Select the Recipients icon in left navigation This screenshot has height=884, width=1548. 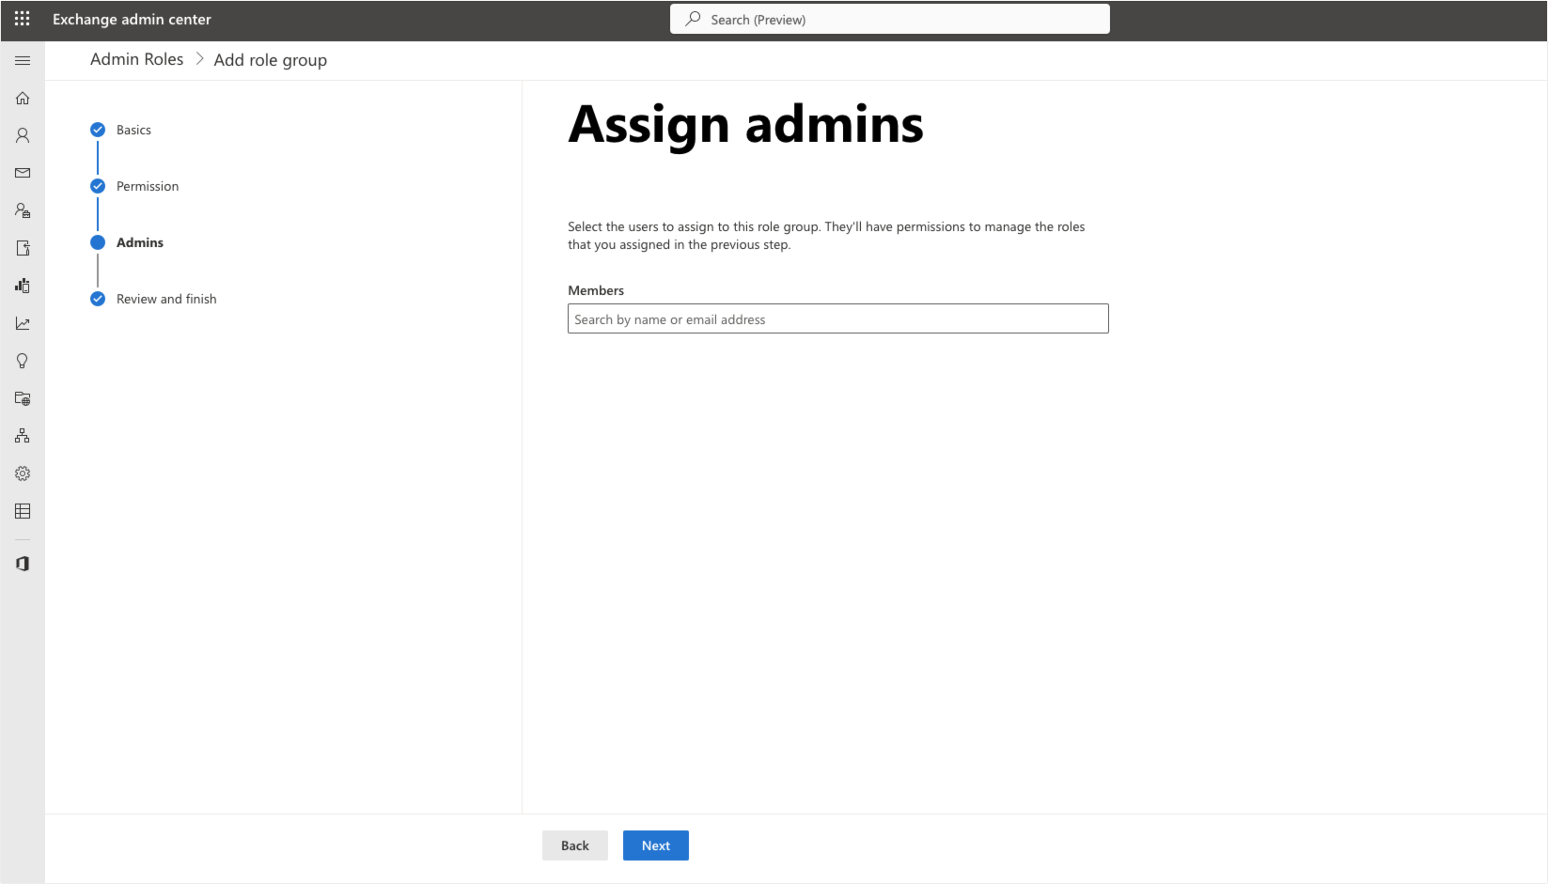pyautogui.click(x=22, y=135)
